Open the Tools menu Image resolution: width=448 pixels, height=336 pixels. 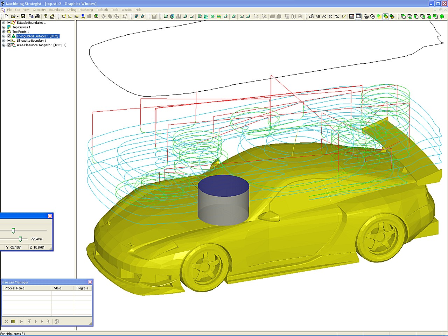[115, 10]
